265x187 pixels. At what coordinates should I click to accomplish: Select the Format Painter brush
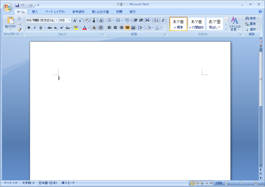19,29
